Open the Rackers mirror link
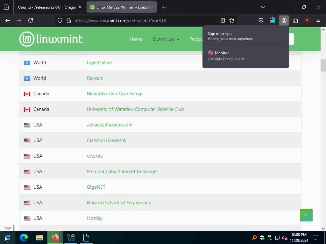This screenshot has height=244, width=326. click(x=95, y=78)
